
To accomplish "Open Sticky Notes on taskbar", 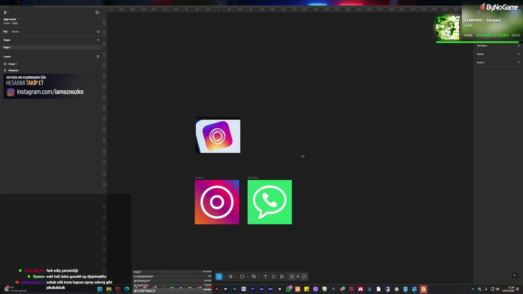I will tap(306, 289).
